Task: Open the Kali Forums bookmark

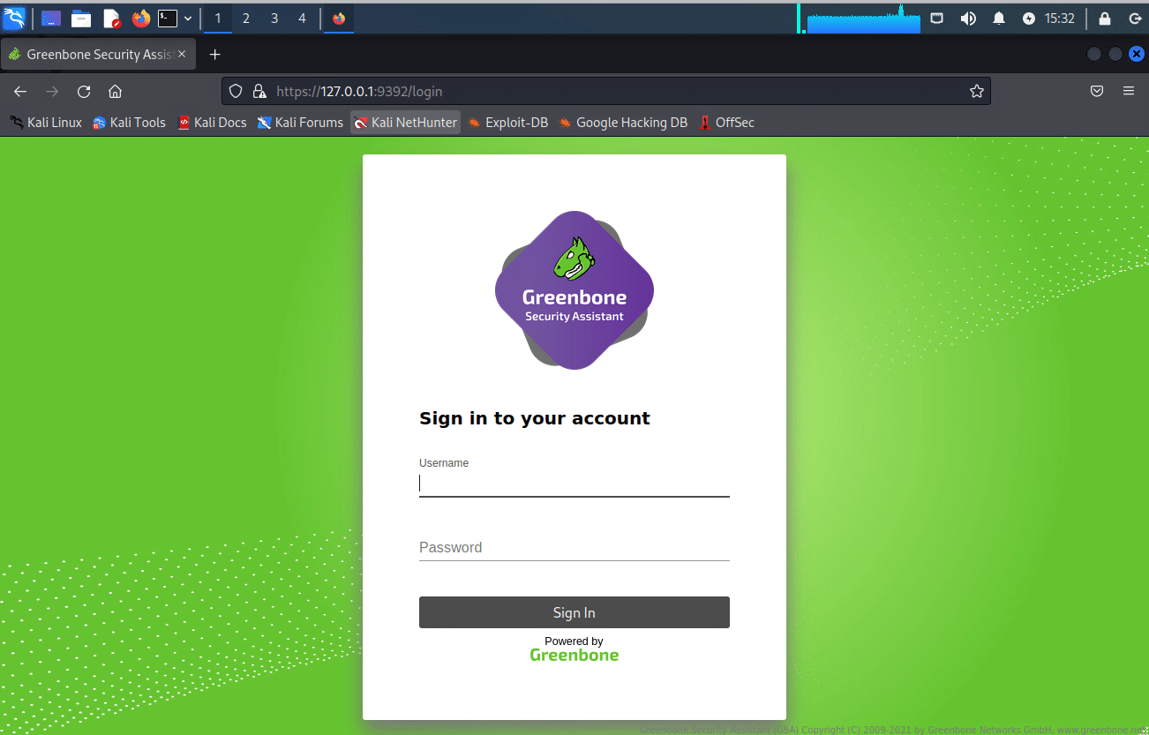Action: pos(300,123)
